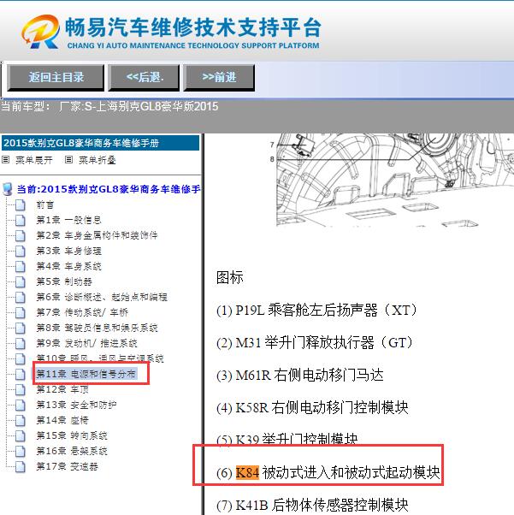Open 第14章 座椅
This screenshot has height=515, width=514.
tap(62, 420)
